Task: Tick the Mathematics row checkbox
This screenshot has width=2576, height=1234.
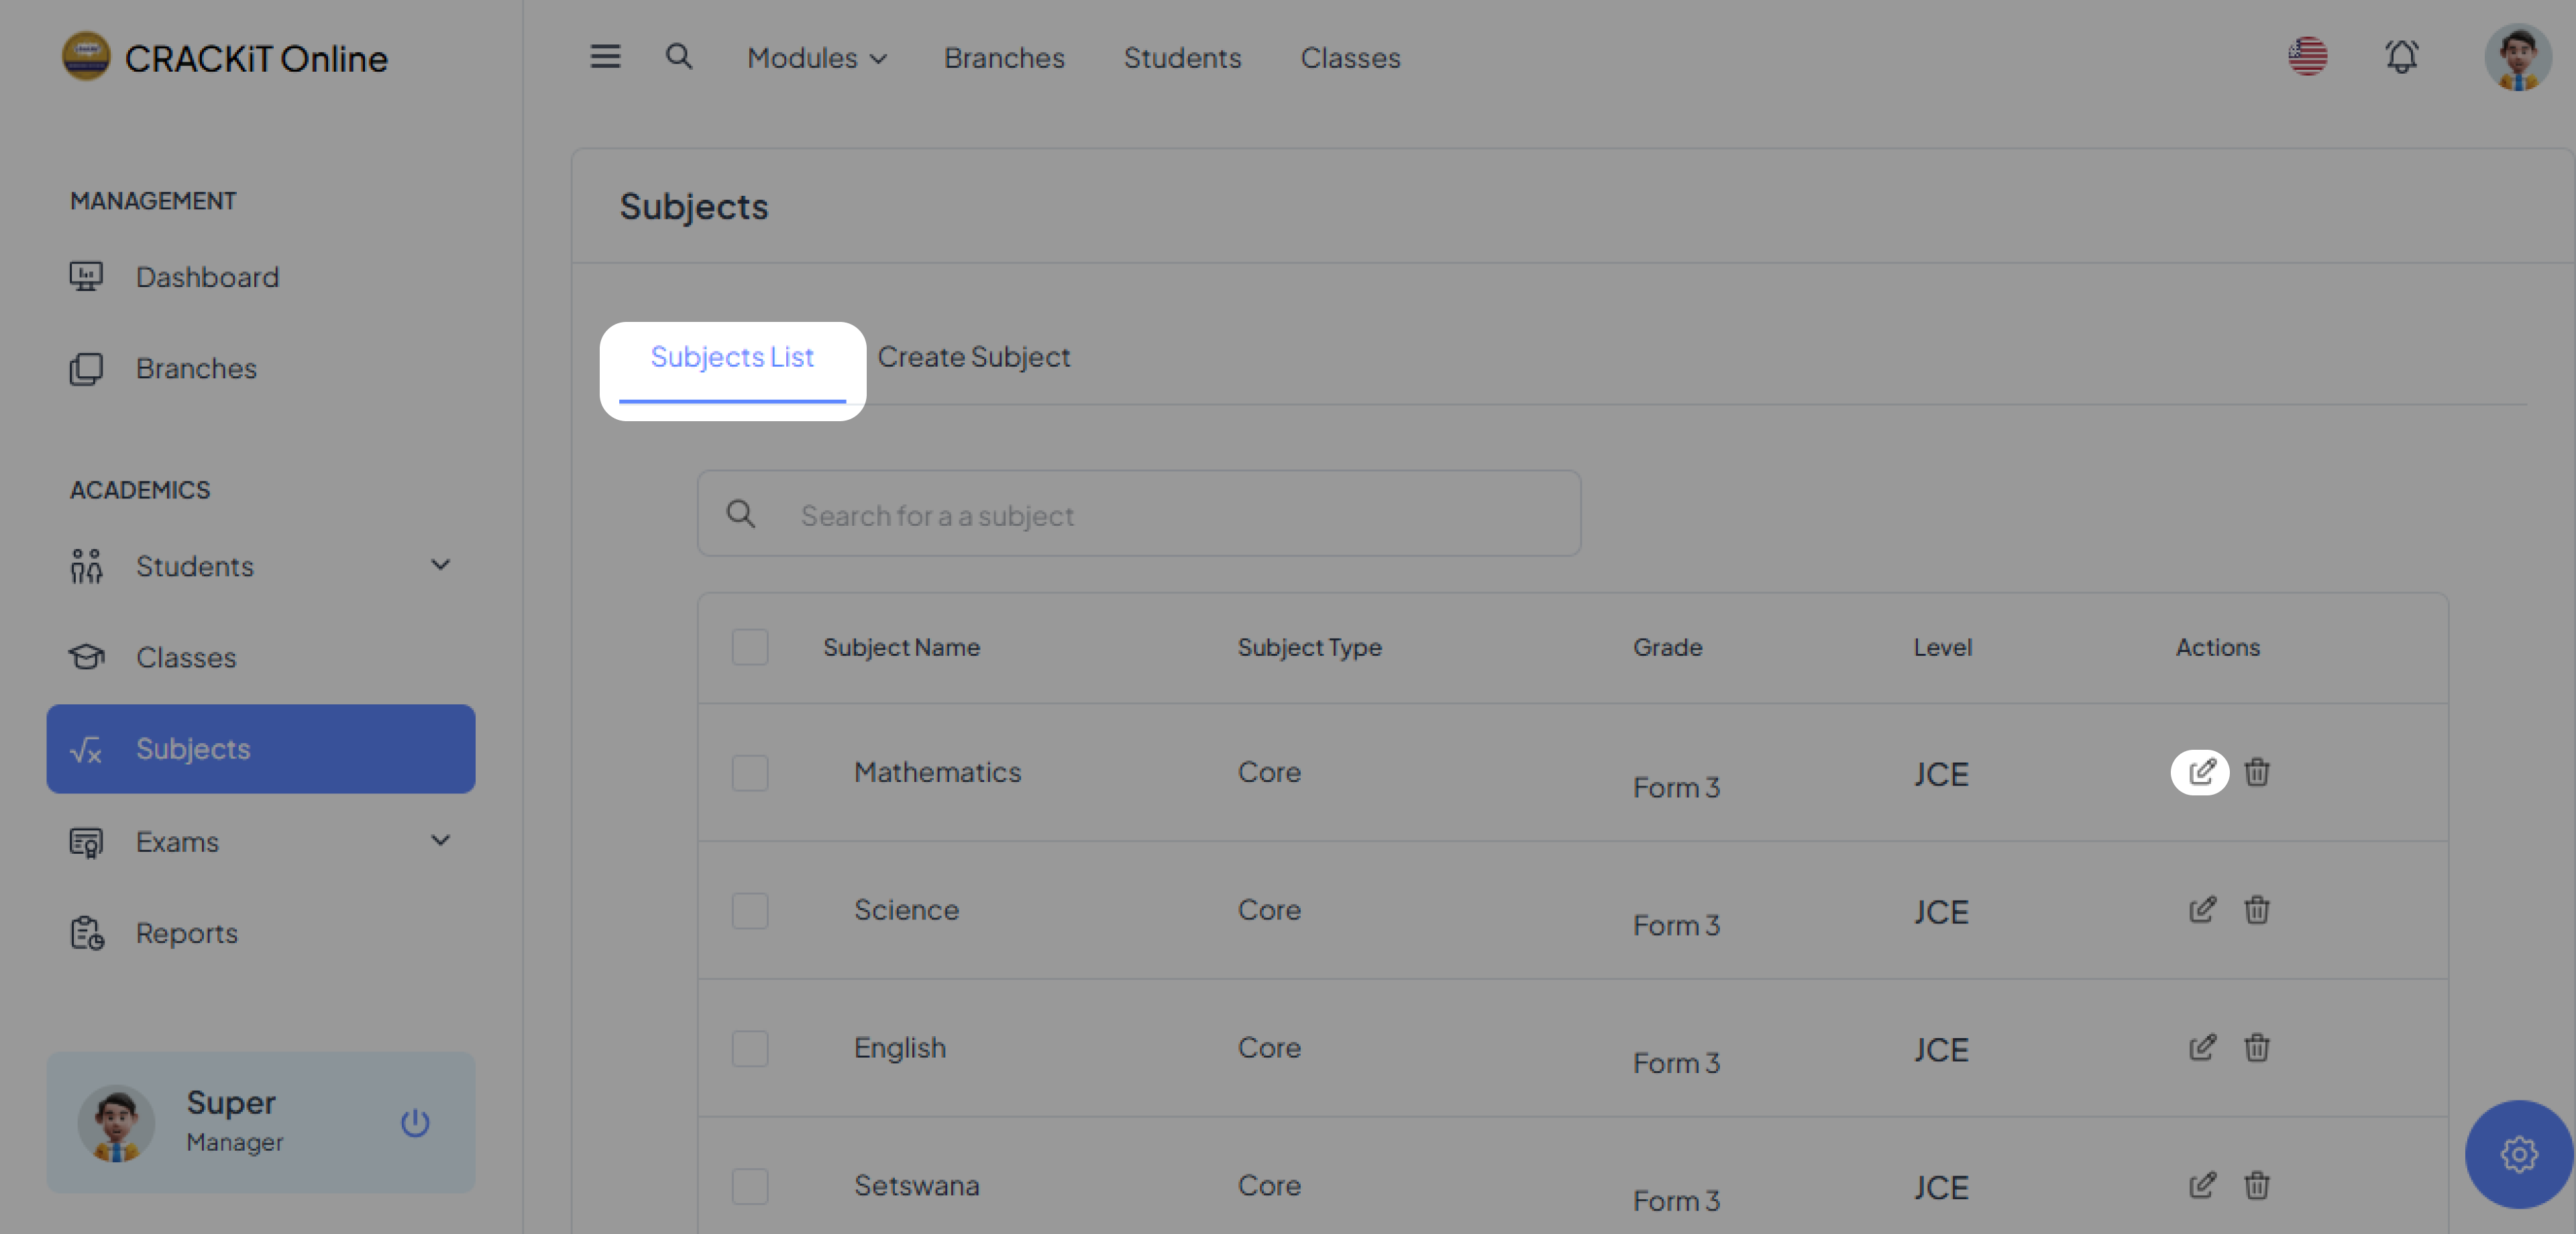Action: coord(749,772)
